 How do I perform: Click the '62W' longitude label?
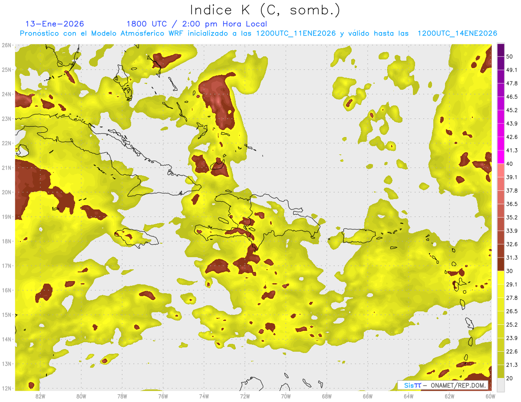[x=449, y=396]
